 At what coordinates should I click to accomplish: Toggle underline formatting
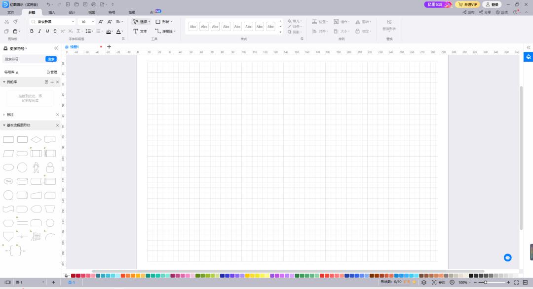tap(46, 31)
